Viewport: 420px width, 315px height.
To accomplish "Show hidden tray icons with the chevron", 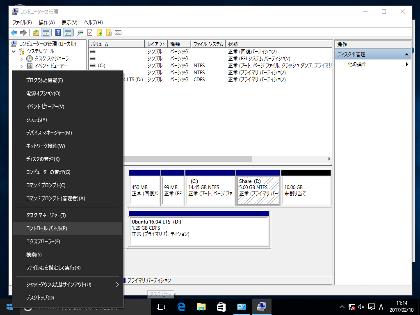I will click(342, 307).
